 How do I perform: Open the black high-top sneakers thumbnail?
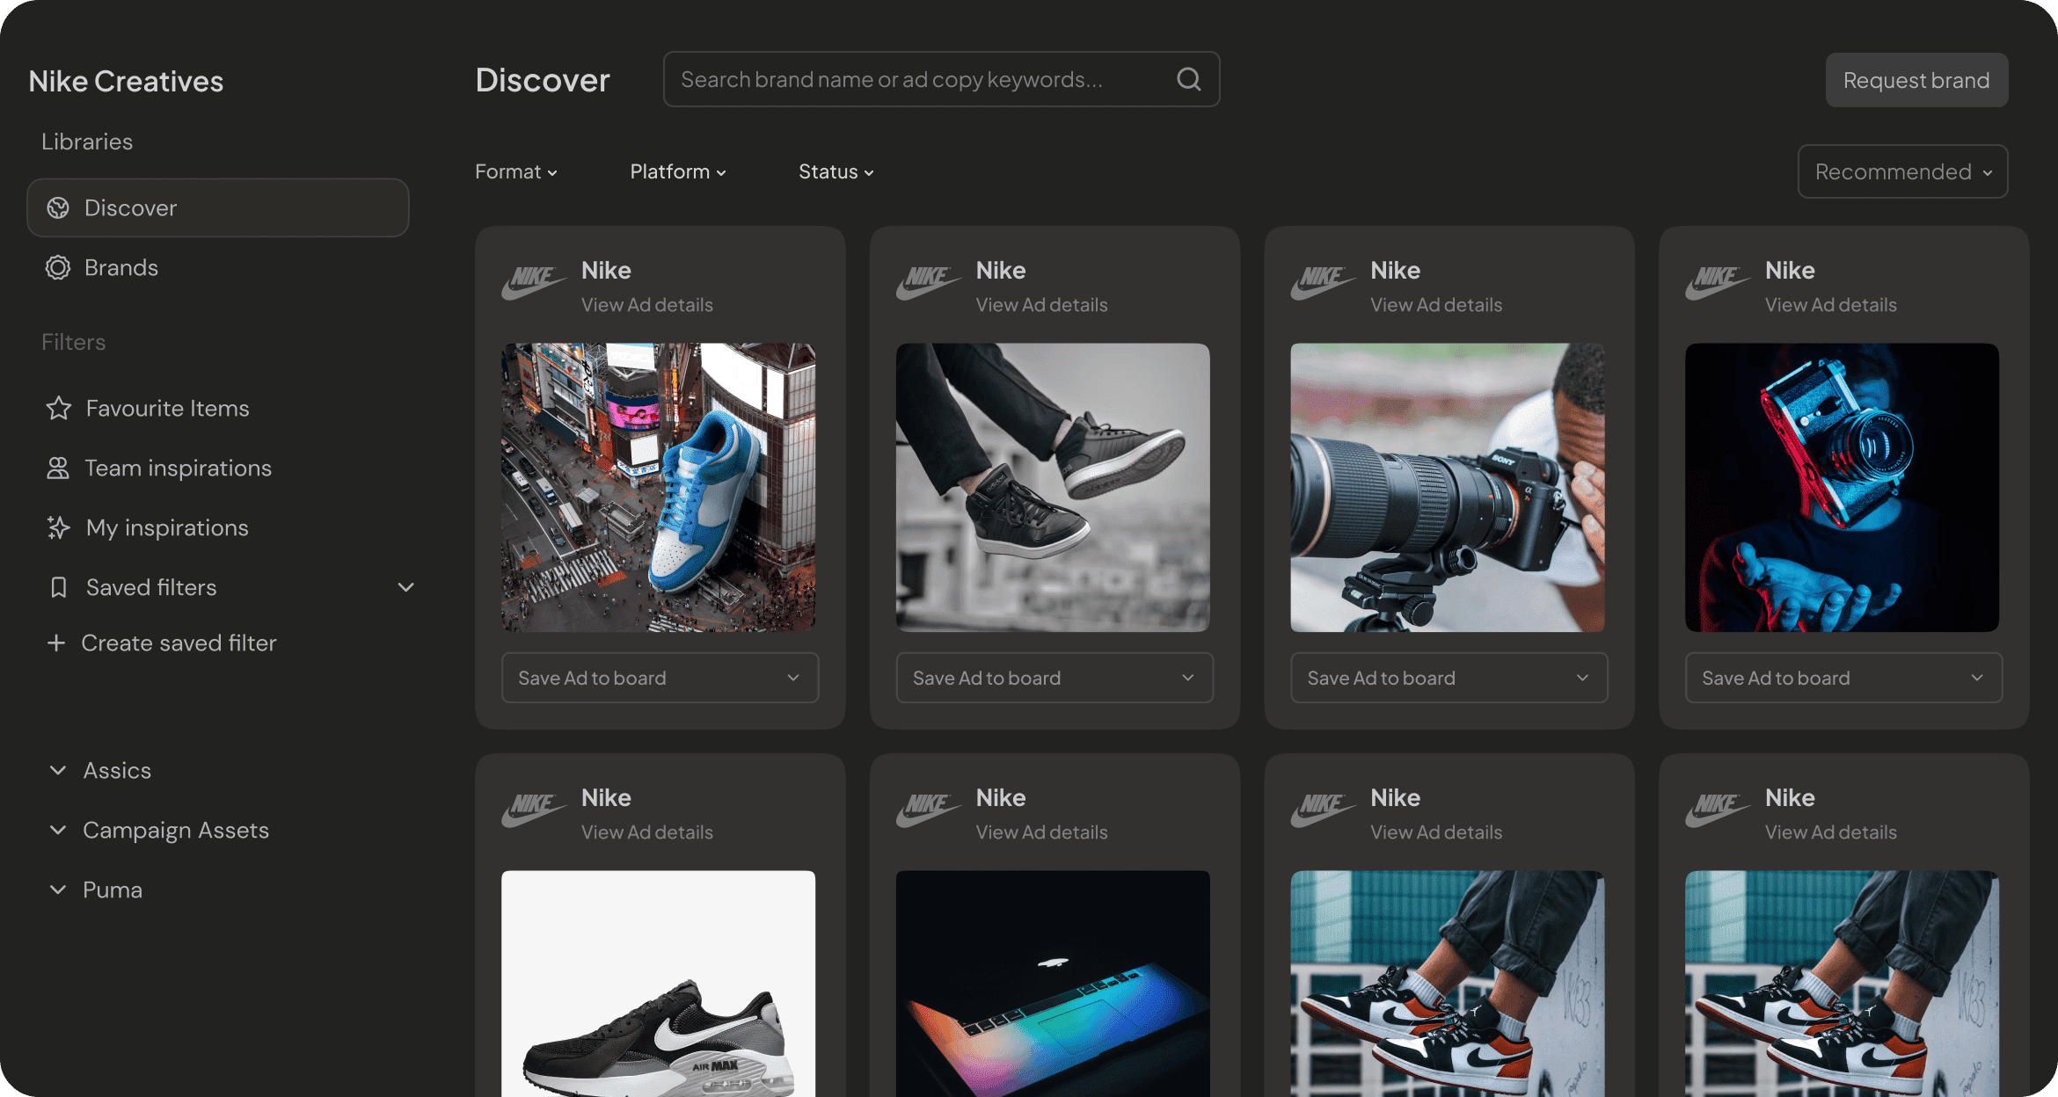tap(1053, 487)
